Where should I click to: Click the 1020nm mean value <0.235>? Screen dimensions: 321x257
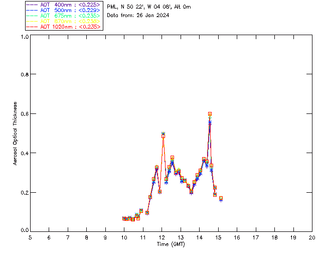point(90,27)
